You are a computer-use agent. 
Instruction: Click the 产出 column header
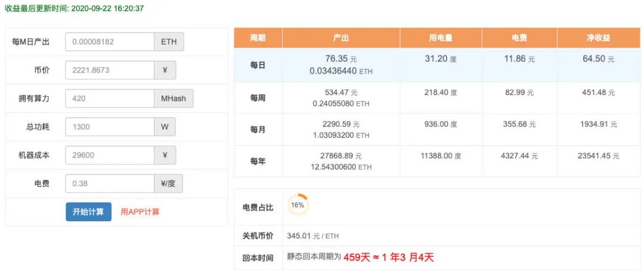point(341,38)
